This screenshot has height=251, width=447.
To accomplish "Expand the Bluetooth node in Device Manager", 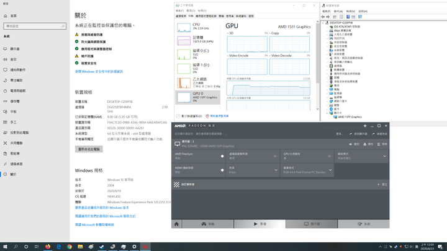I will click(x=327, y=109).
